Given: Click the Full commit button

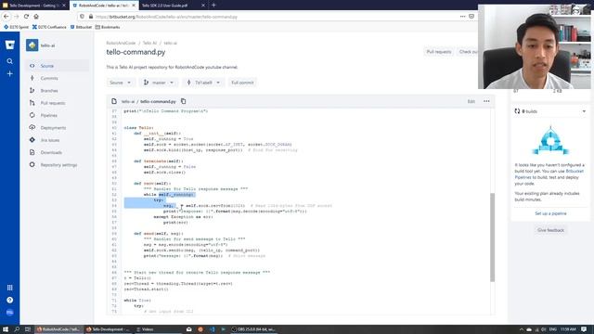Looking at the screenshot, I should [x=242, y=83].
